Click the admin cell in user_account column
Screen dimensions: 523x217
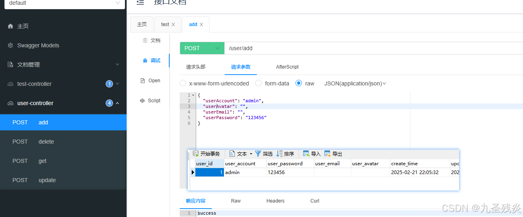tap(245, 172)
